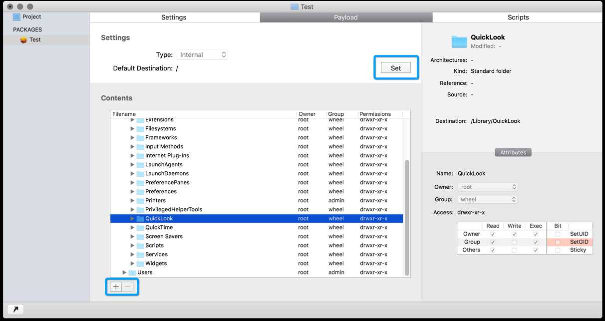
Task: Expand the LaunchAgents disclosure triangle
Action: point(132,165)
